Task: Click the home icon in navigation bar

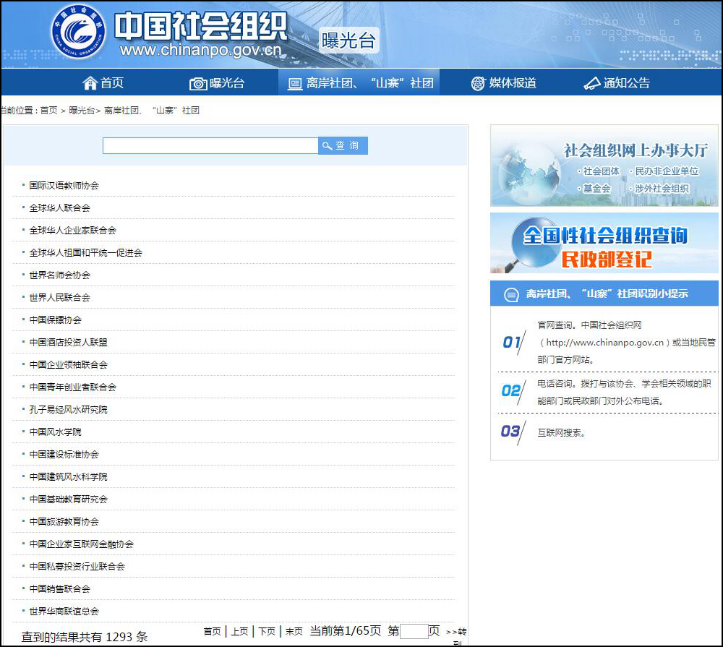Action: pos(90,83)
